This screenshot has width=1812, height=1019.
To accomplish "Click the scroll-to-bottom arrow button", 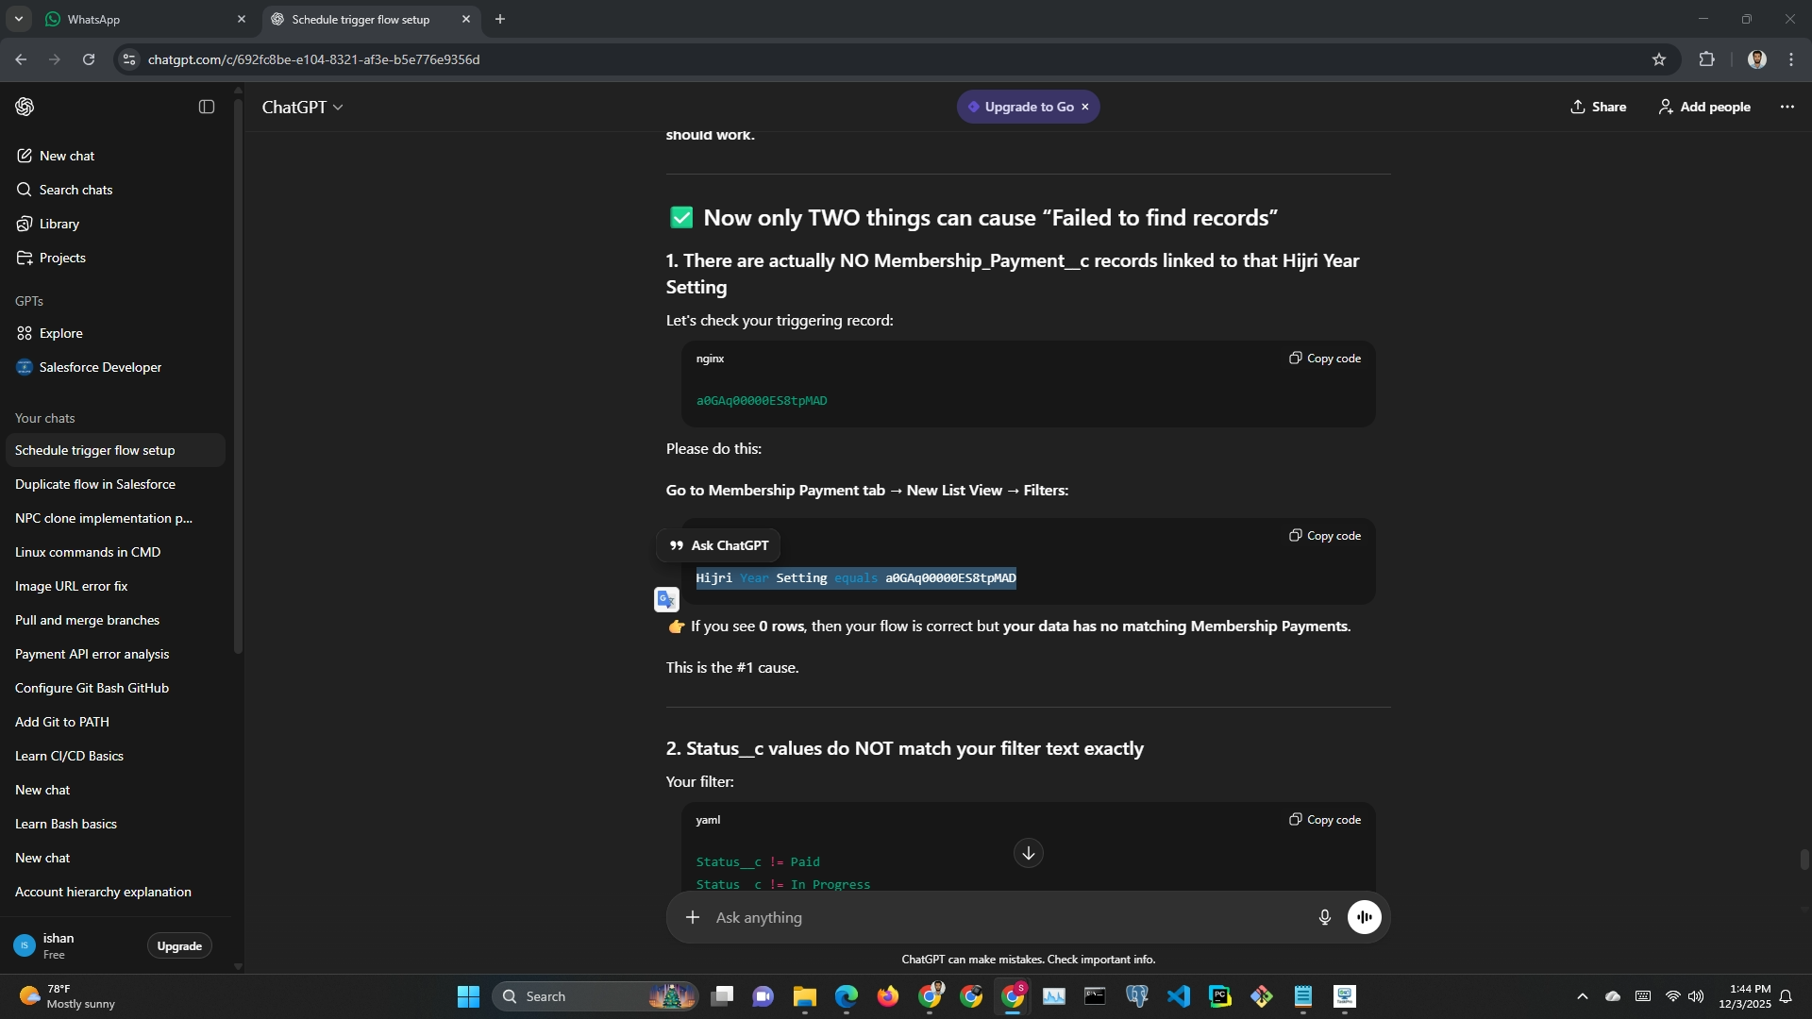I will click(x=1028, y=853).
